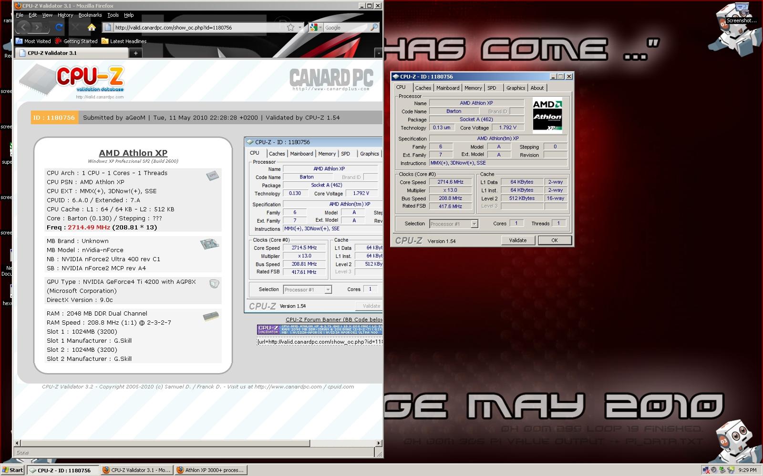Screen dimensions: 763x476
Task: Click the 9:29 PM taskbar clock
Action: click(x=747, y=470)
